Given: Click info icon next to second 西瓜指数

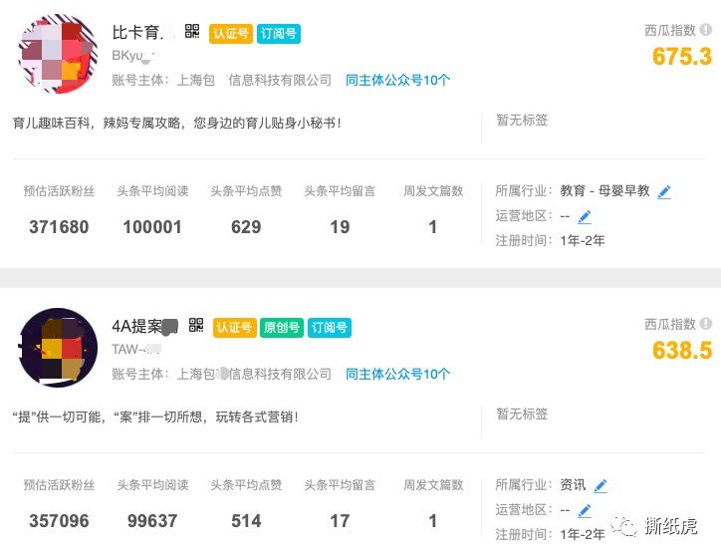Looking at the screenshot, I should 705,324.
